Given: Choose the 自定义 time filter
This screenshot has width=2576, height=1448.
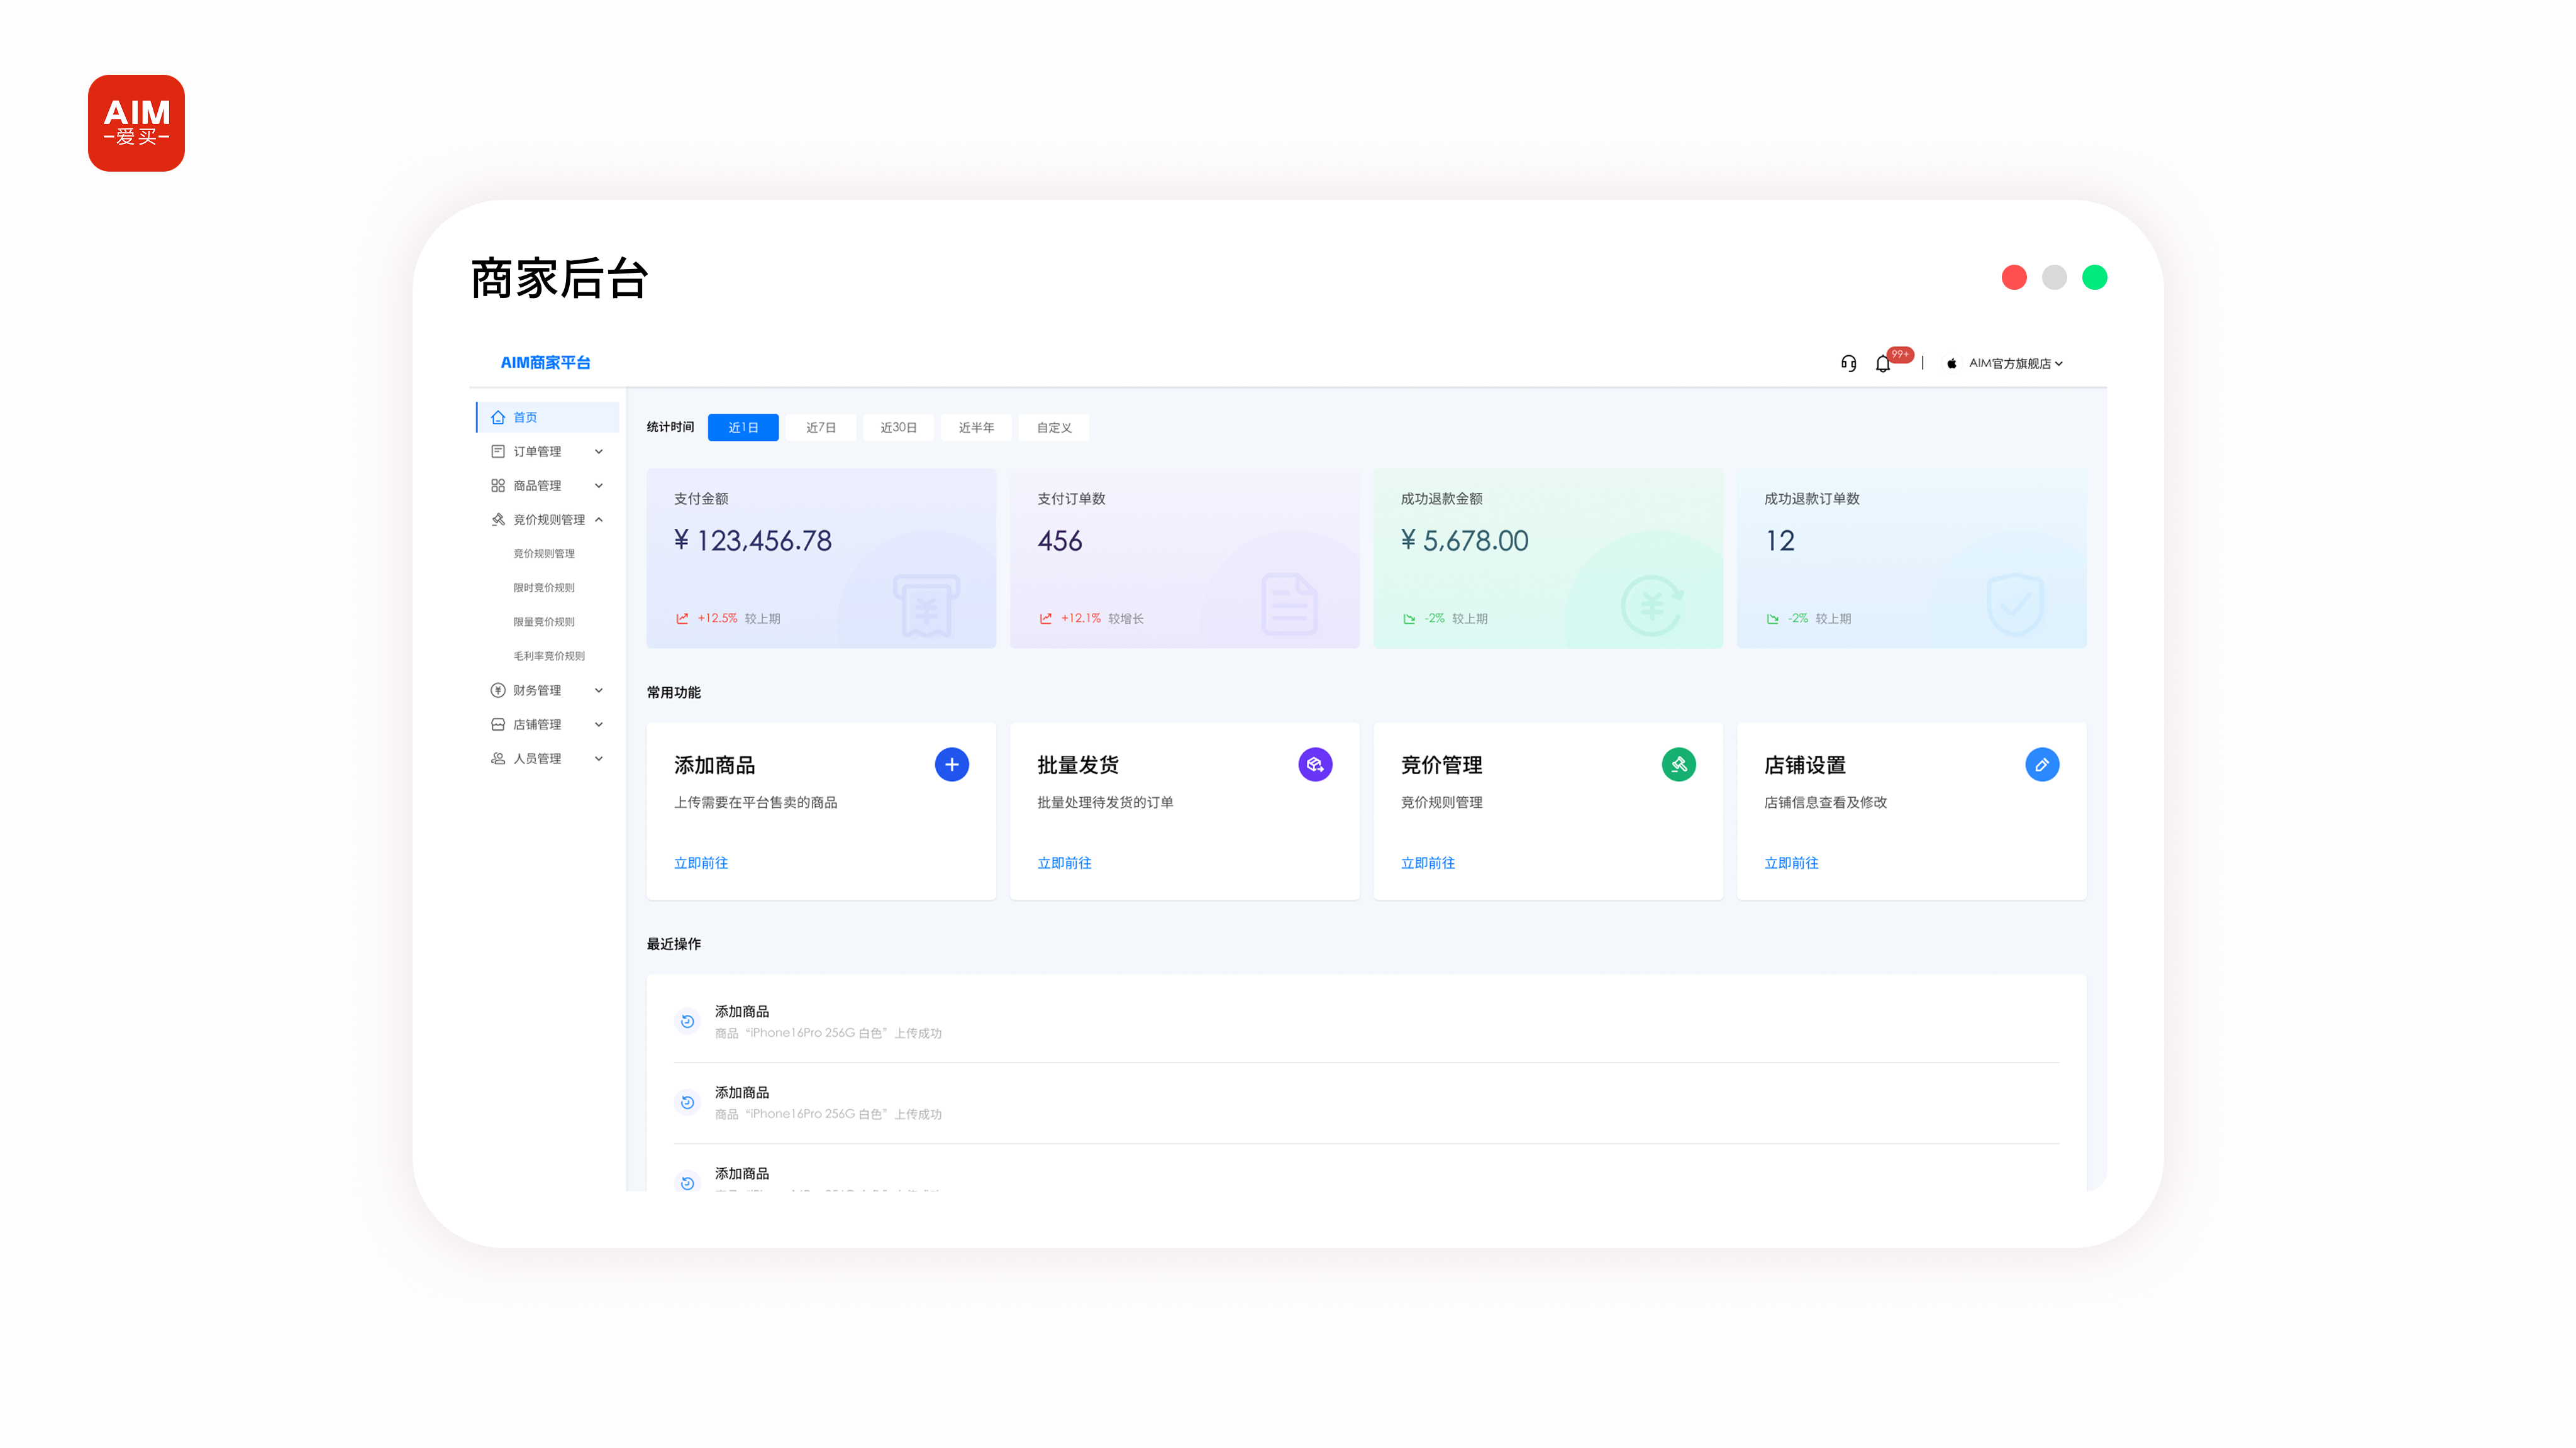Looking at the screenshot, I should click(1053, 427).
